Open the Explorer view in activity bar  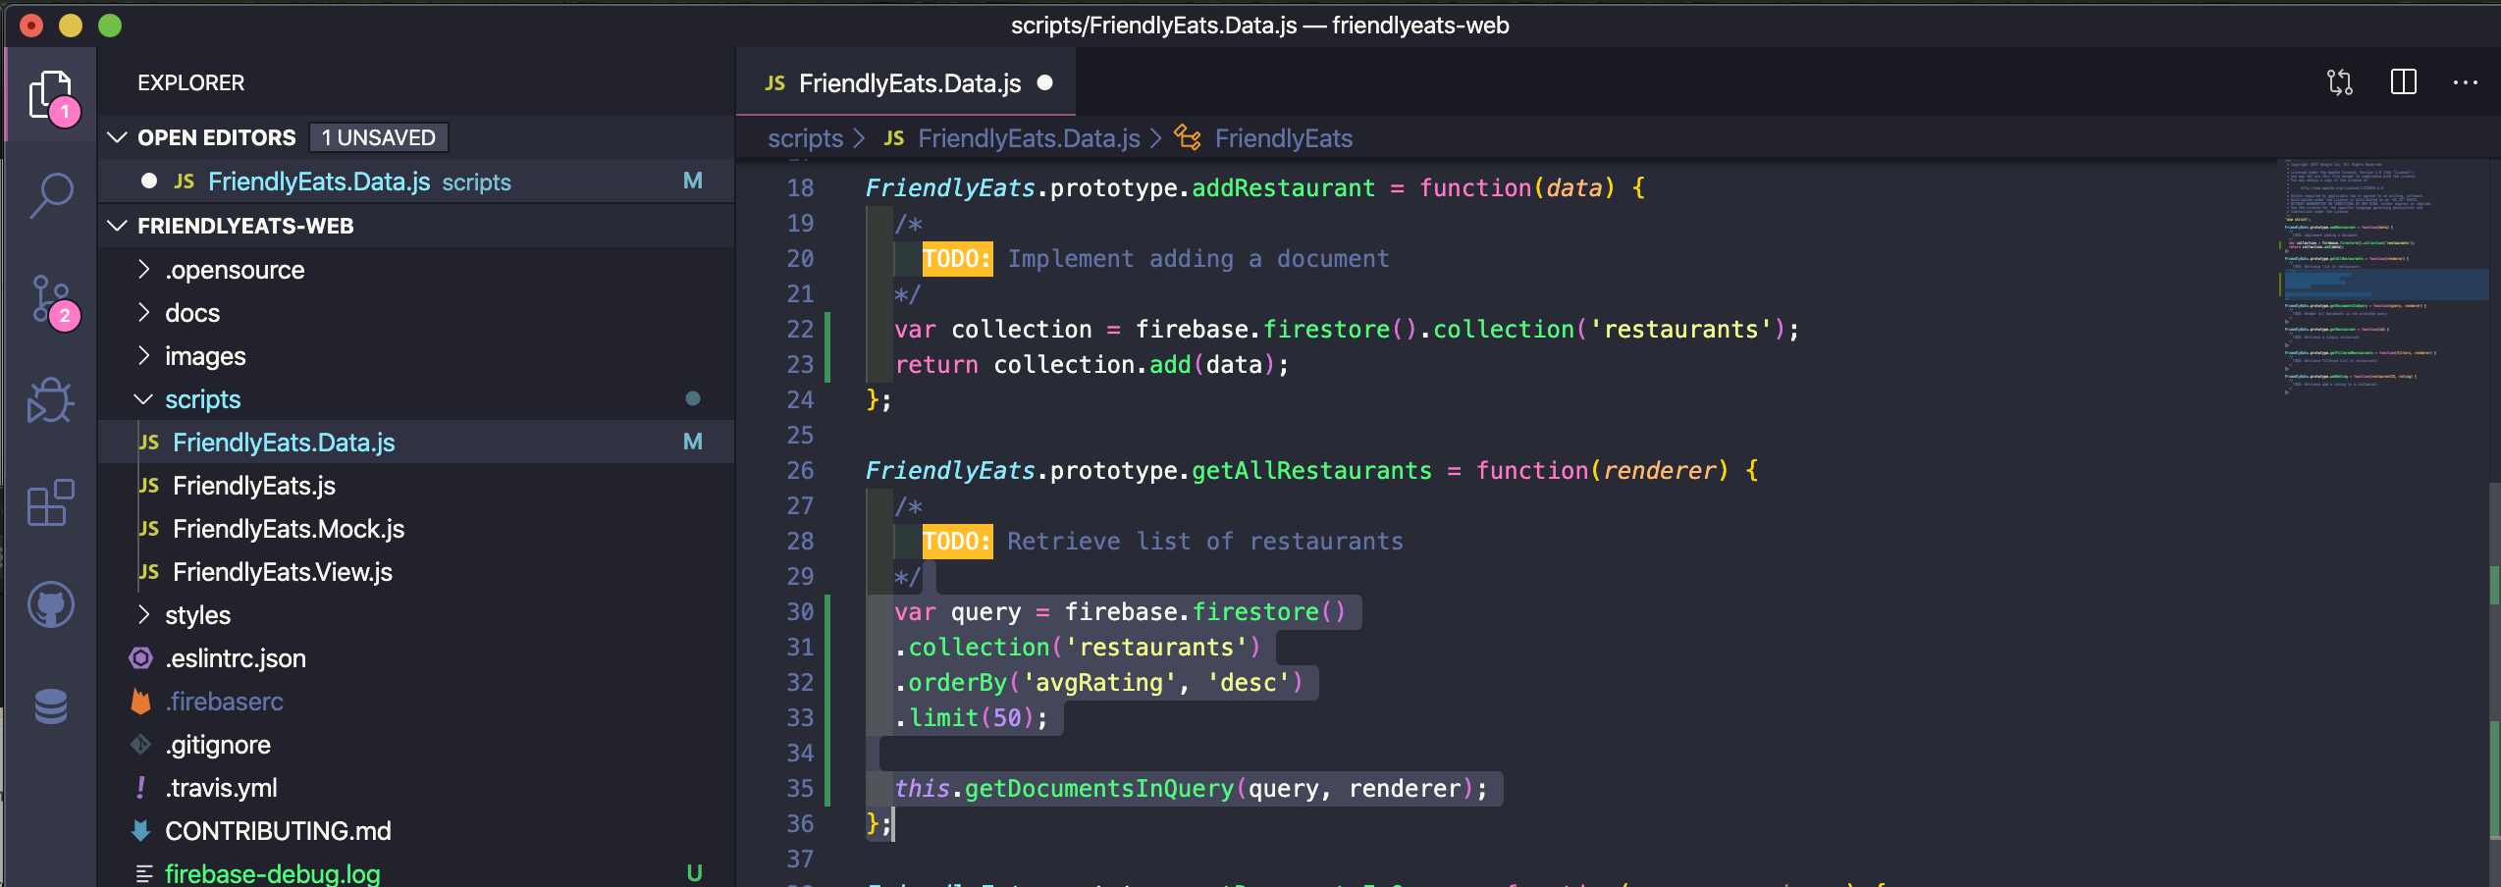pyautogui.click(x=51, y=95)
